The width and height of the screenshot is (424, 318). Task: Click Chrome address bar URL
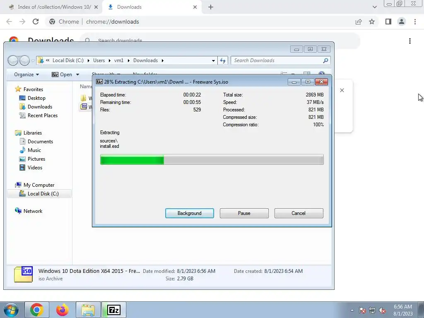pos(113,22)
